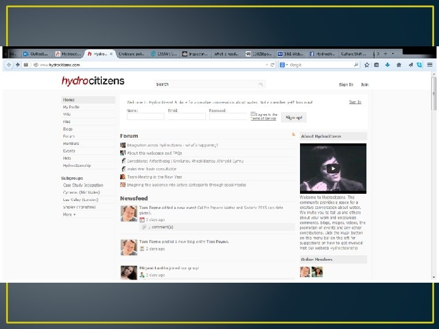Click Tom Payne's avatar on the blog entry post

pos(129,247)
